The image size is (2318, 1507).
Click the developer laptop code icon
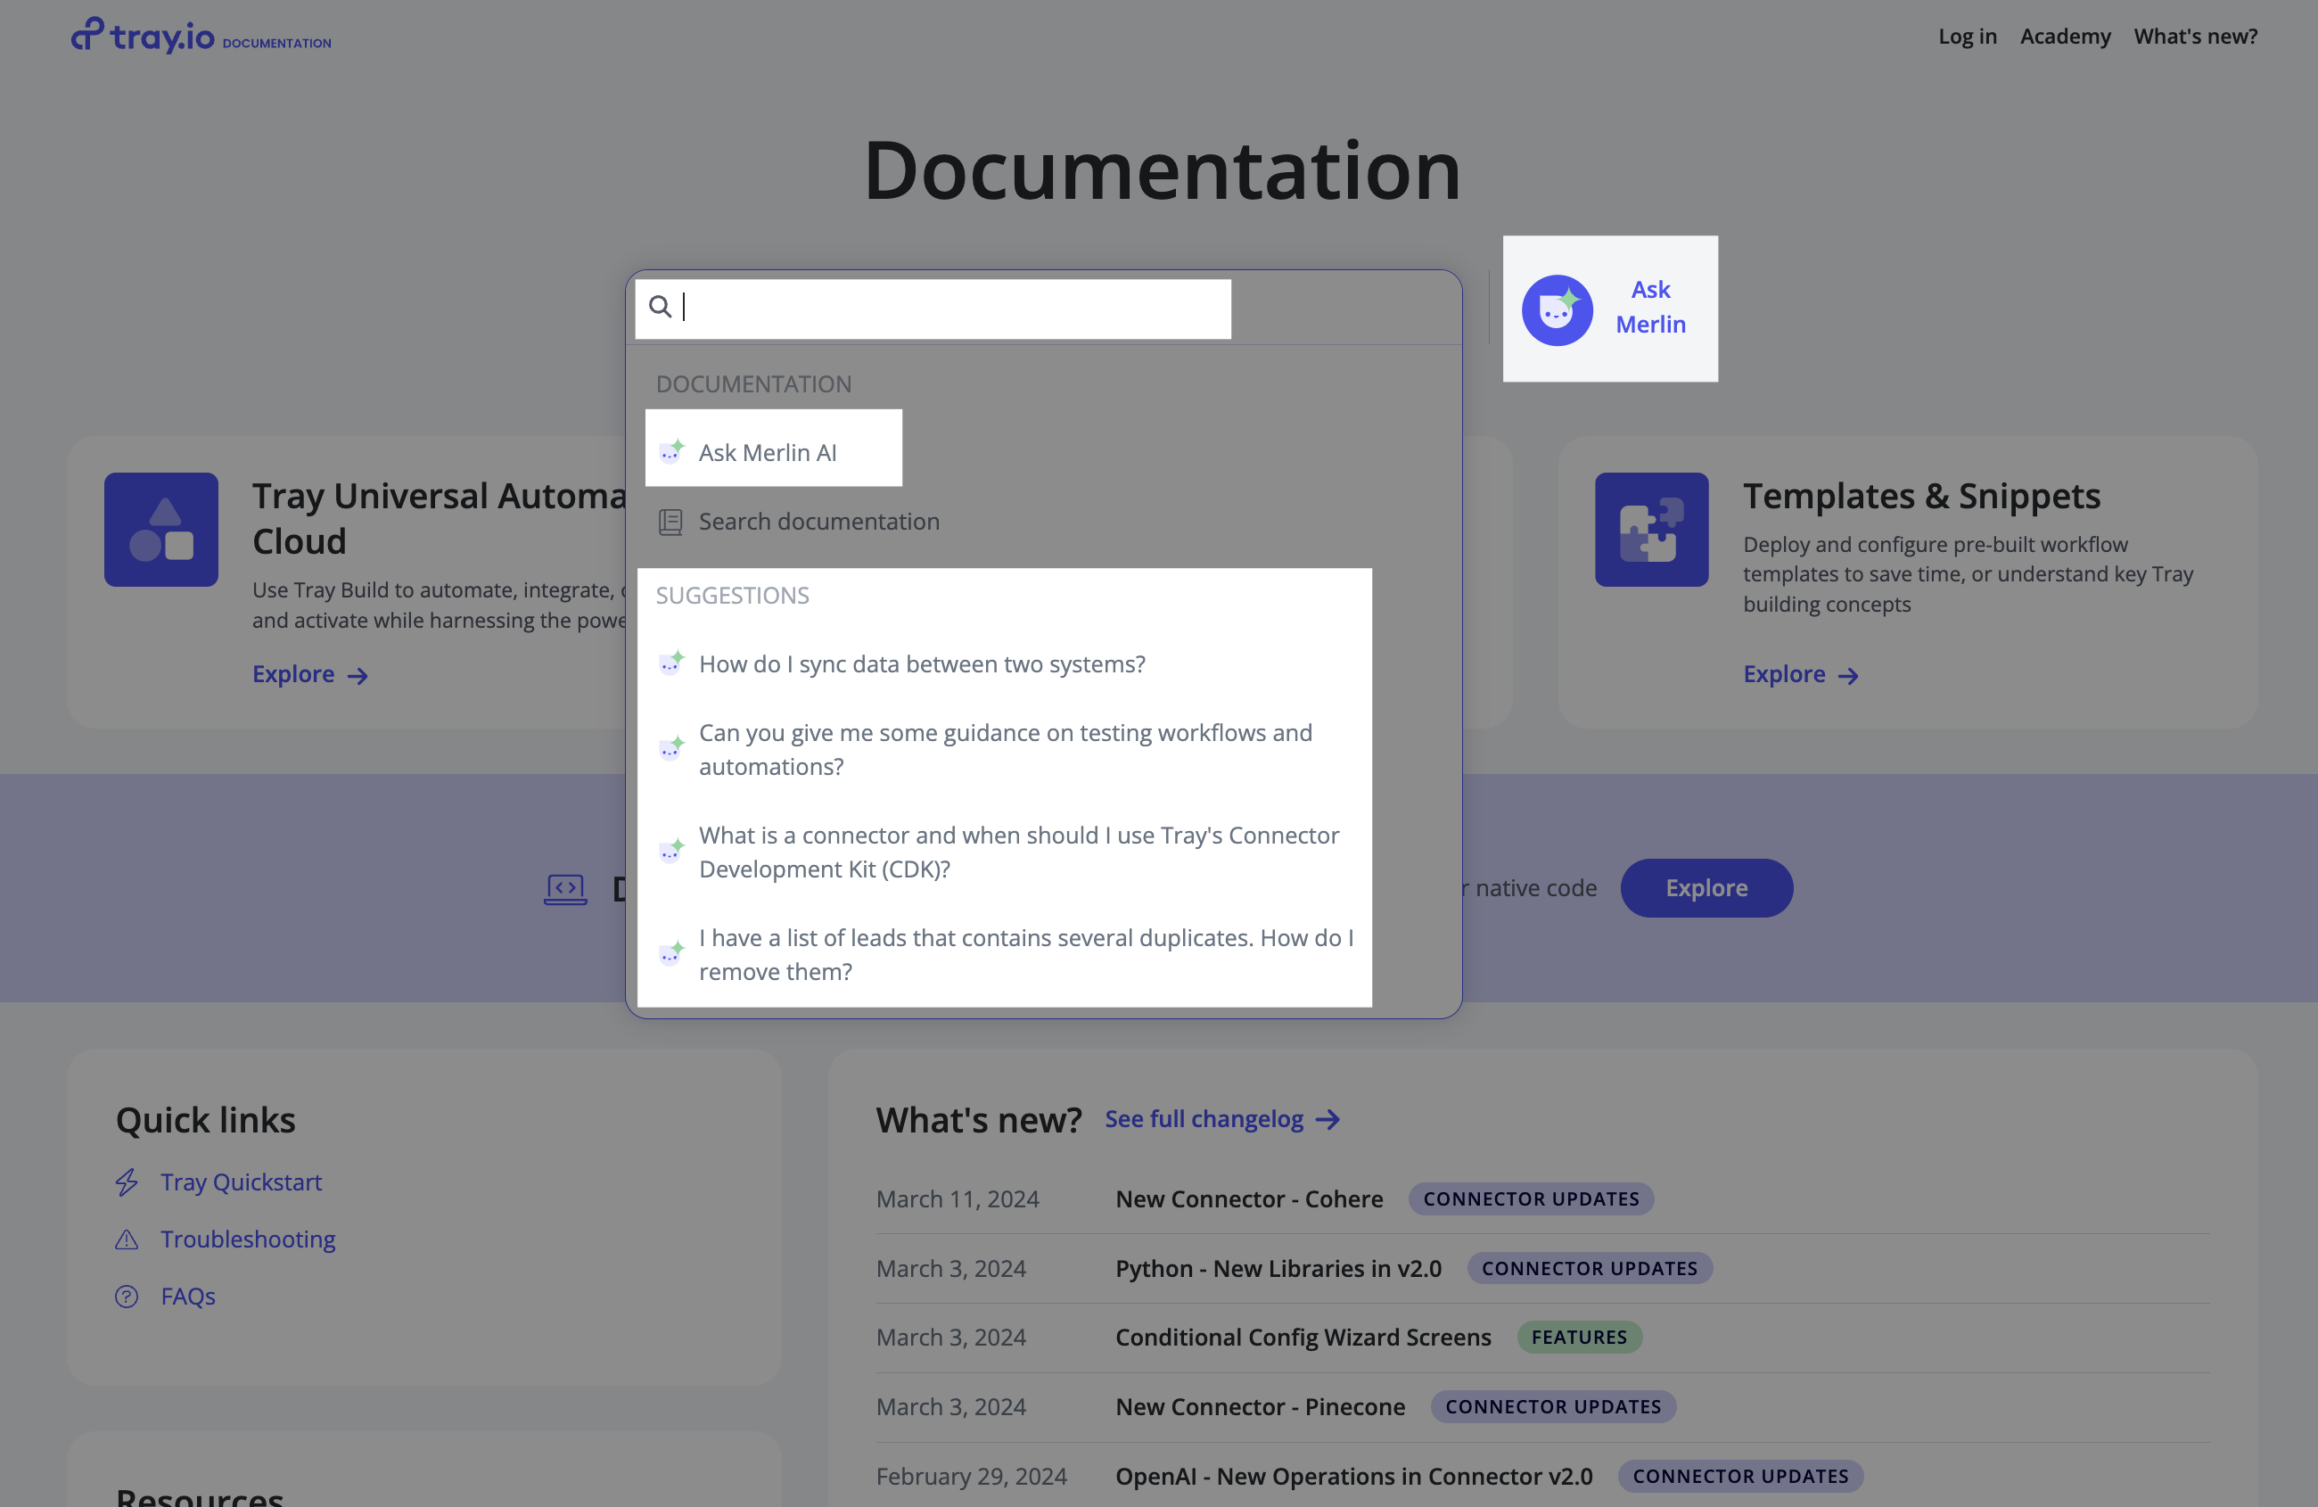[x=565, y=888]
